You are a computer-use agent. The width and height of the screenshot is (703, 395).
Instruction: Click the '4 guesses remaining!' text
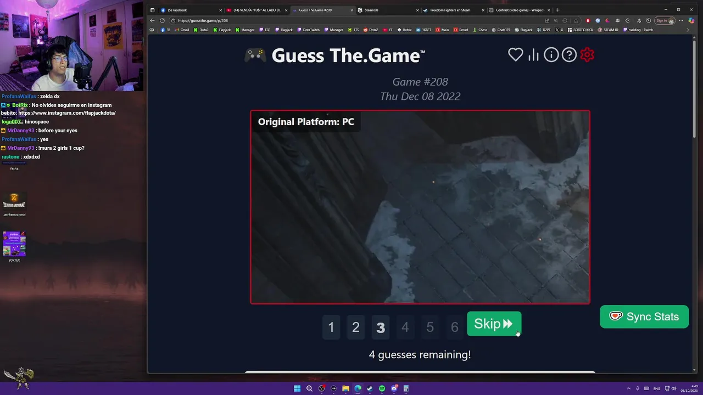(x=420, y=354)
